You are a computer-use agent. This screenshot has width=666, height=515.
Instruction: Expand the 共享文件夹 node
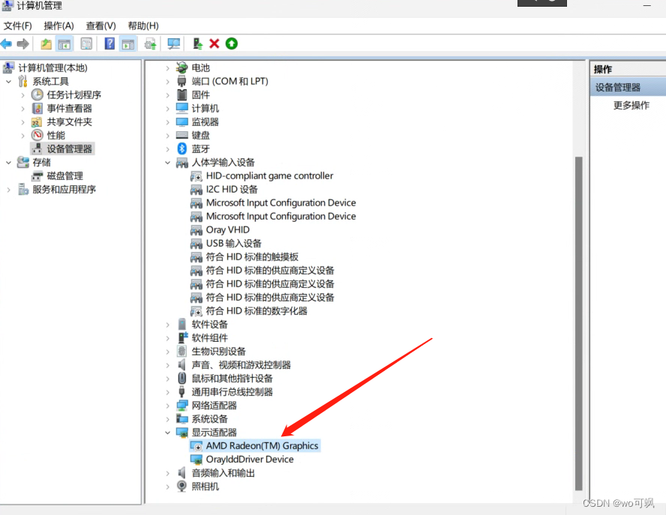click(x=23, y=122)
